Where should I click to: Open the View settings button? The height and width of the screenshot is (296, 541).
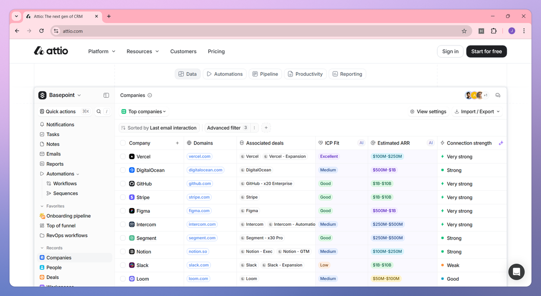(428, 112)
